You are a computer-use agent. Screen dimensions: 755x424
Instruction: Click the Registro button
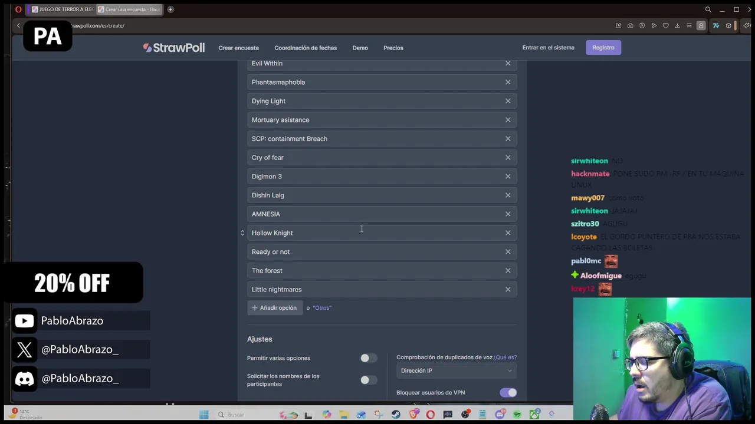coord(603,48)
